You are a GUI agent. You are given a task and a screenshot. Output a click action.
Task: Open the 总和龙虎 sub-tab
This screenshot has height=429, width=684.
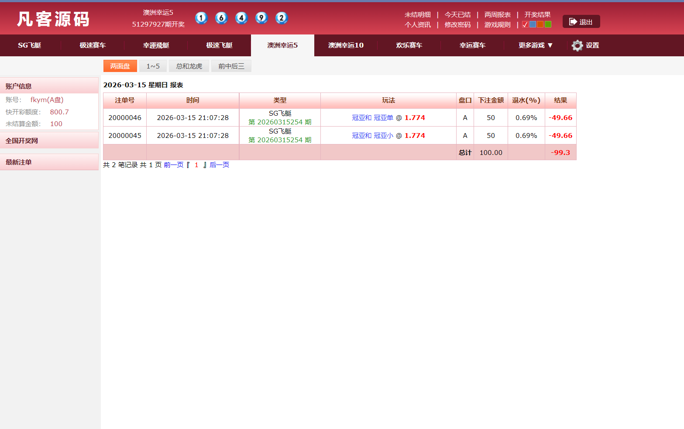pos(188,65)
